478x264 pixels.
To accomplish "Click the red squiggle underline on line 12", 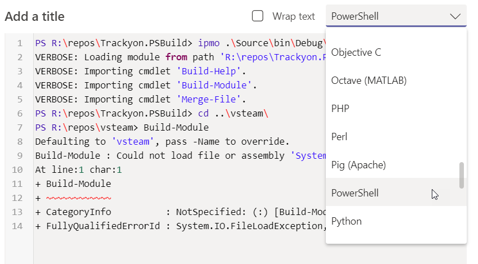I will click(x=79, y=198).
